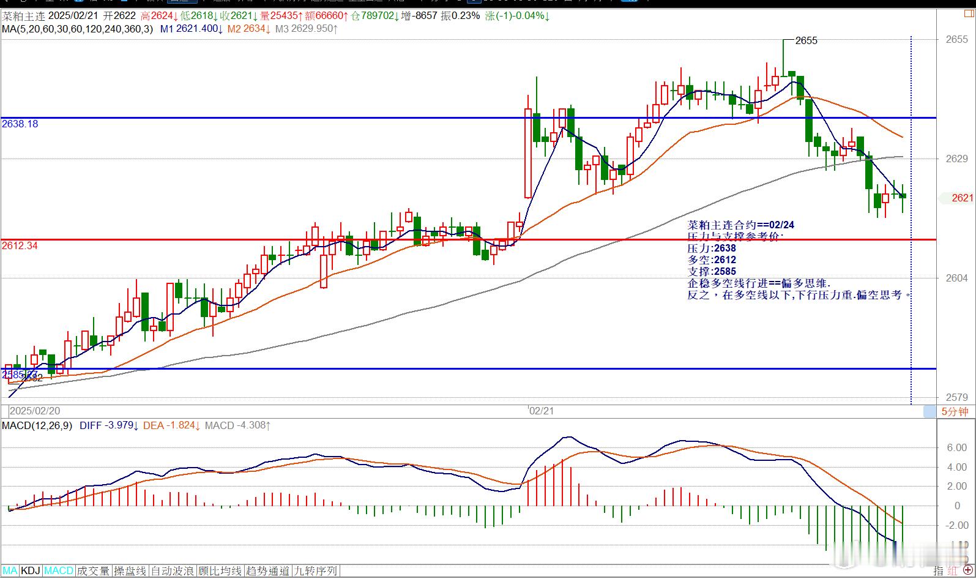Click the 多空:2612 annotation text
Image resolution: width=976 pixels, height=579 pixels.
[712, 260]
